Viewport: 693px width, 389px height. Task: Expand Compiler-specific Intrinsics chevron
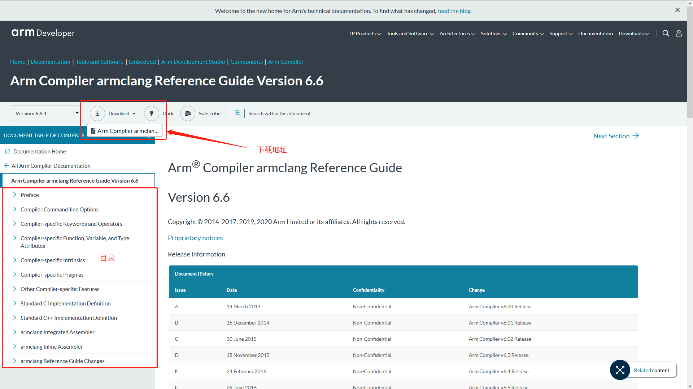[x=15, y=260]
